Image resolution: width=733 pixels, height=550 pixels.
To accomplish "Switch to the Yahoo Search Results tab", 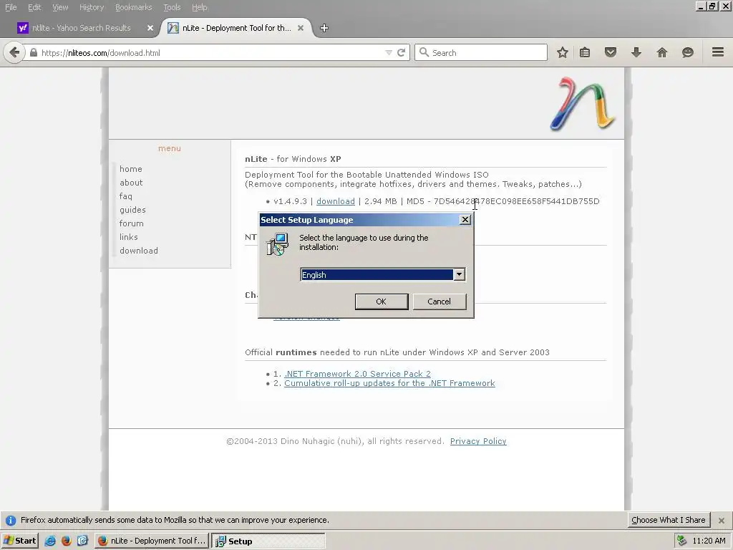I will [81, 28].
